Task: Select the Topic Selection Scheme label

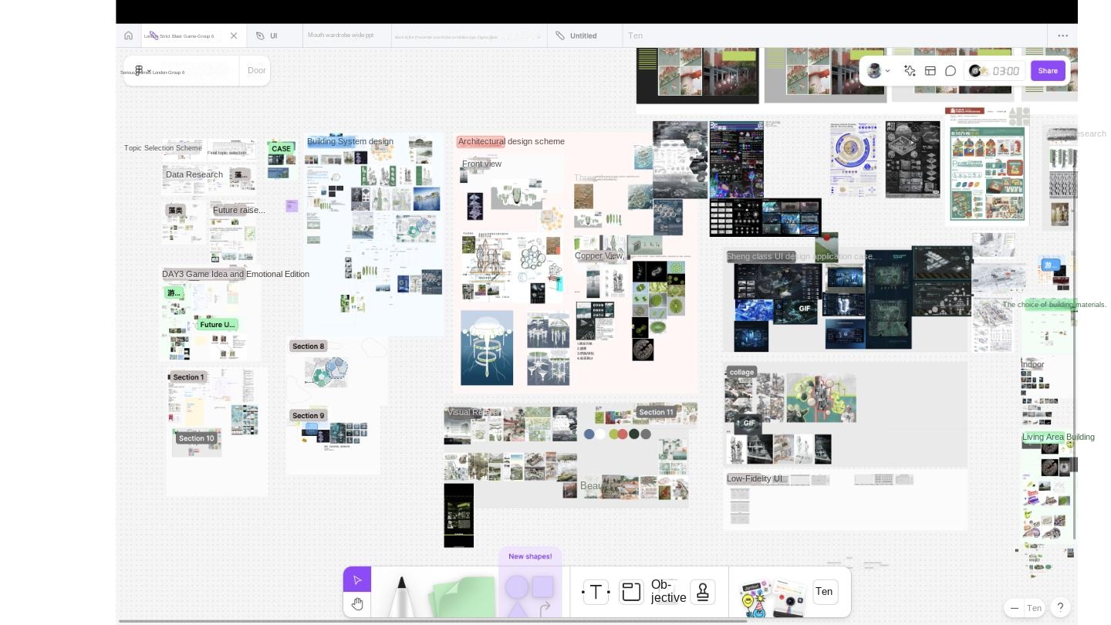Action: pos(163,148)
